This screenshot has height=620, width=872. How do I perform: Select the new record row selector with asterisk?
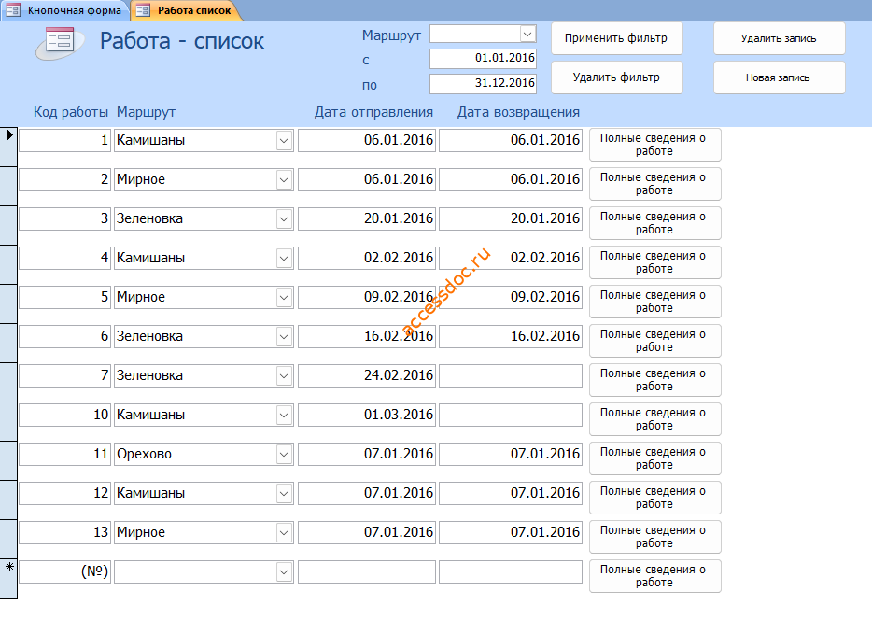(8, 578)
